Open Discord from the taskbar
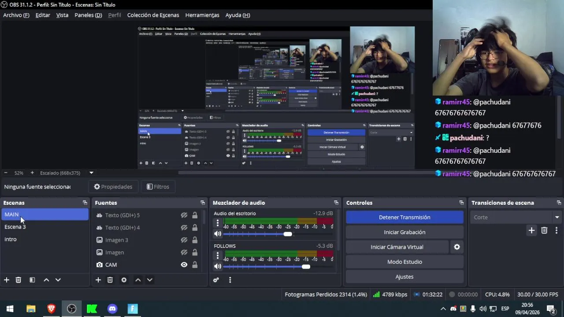Viewport: 564px width, 317px height. click(112, 309)
